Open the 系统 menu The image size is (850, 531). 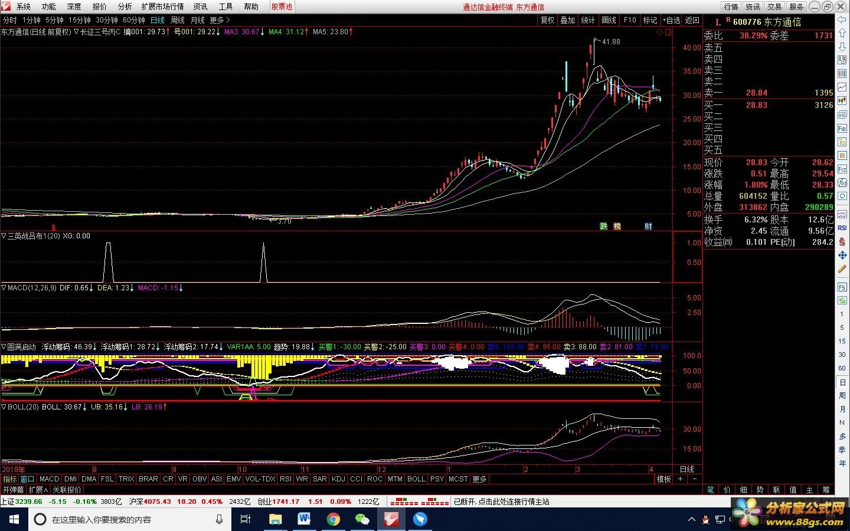click(24, 7)
